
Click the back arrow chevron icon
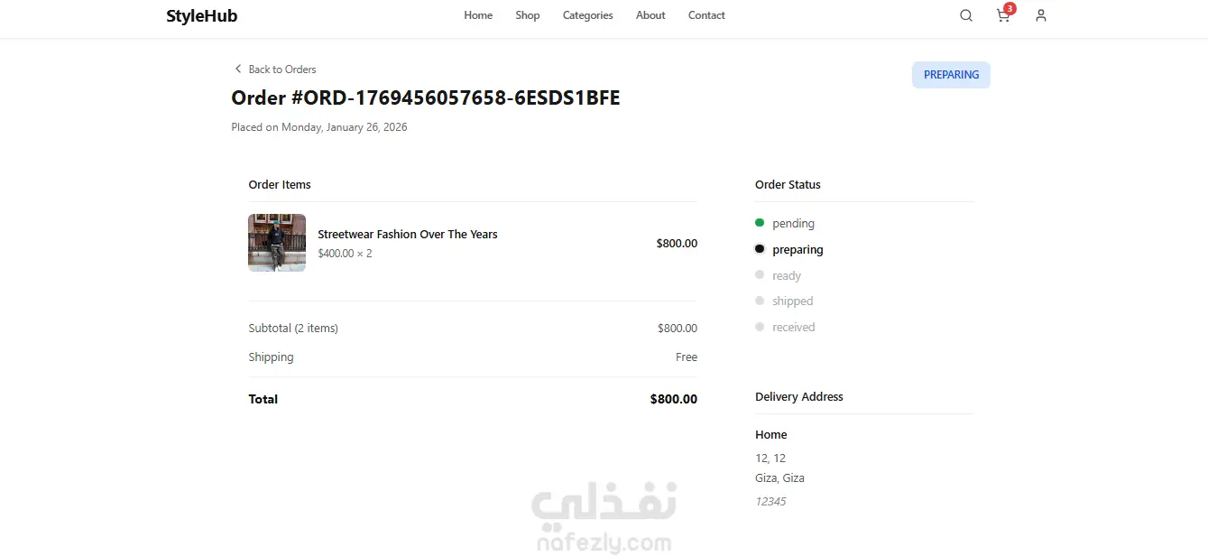238,69
